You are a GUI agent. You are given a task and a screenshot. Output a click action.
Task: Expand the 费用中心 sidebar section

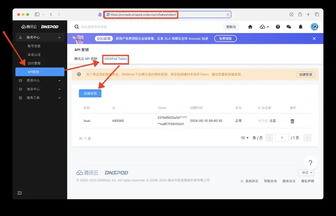[x=40, y=80]
